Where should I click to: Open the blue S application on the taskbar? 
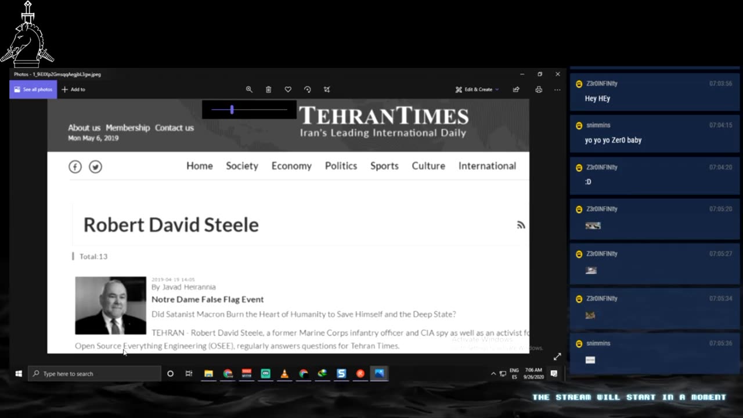pos(341,374)
